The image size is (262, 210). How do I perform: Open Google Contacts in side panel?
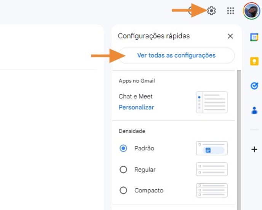(254, 110)
